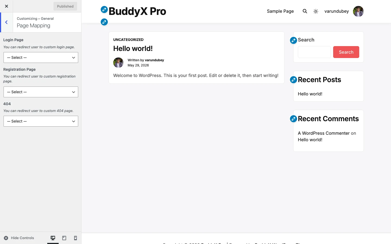Switch preview to mobile device
Image resolution: width=391 pixels, height=244 pixels.
pos(75,238)
